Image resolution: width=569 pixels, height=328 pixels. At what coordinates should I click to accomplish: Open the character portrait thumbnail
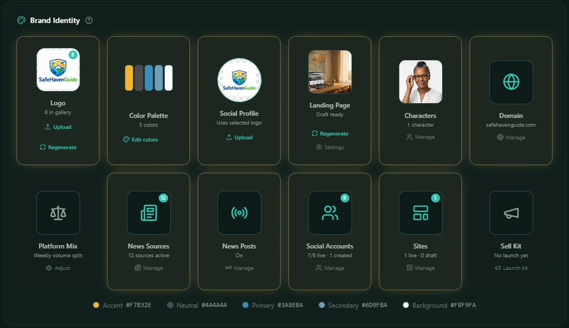tap(421, 82)
